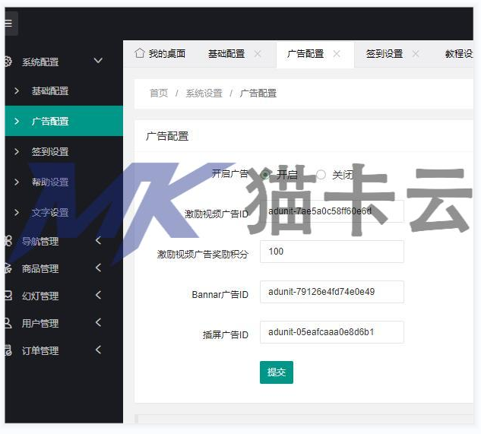Switch to the 签到设置 tab
Viewport: 481px width, 434px height.
[384, 54]
